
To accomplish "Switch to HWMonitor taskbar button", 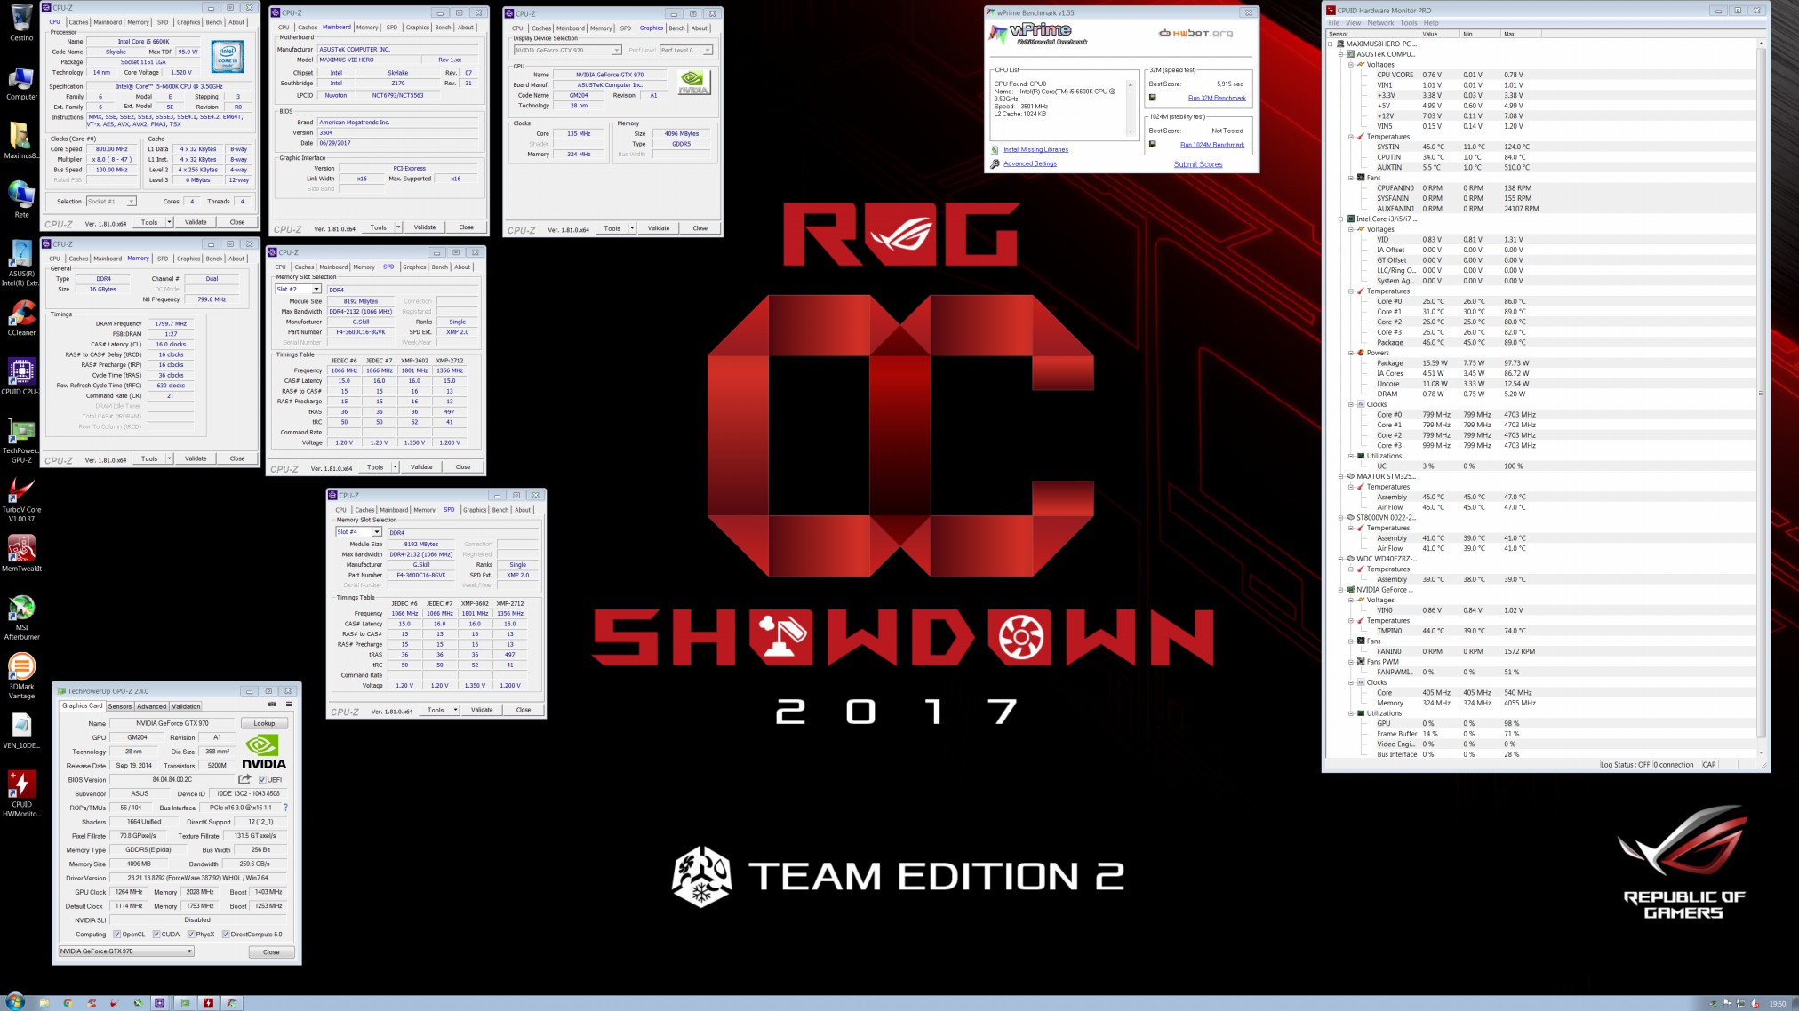I will (208, 1003).
